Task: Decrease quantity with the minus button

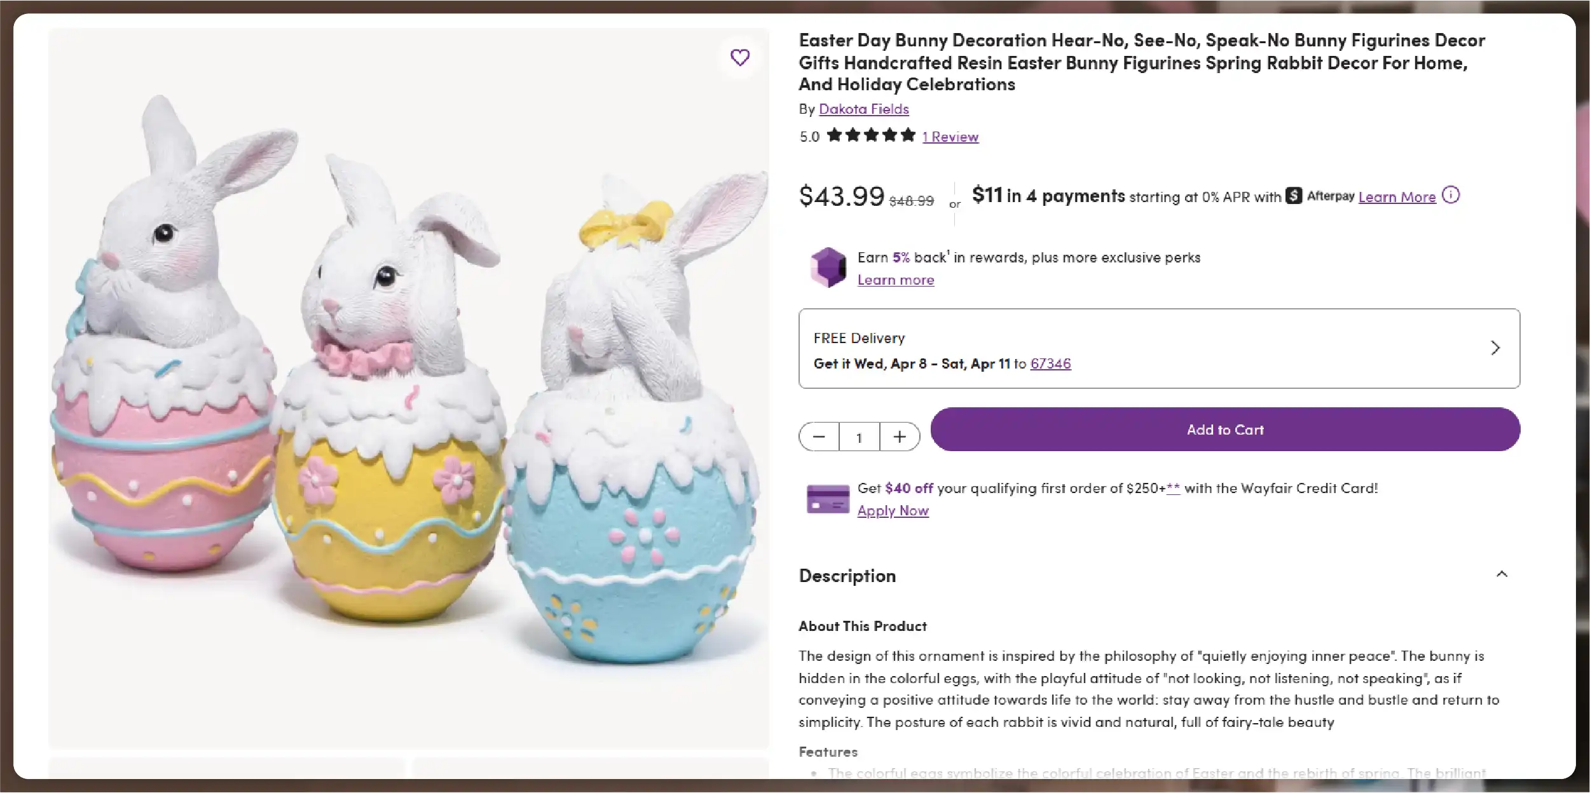Action: point(819,437)
